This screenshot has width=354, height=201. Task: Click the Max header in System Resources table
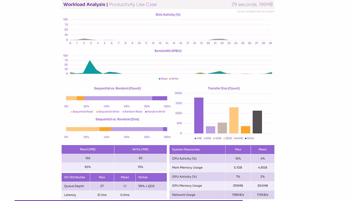[238, 150]
